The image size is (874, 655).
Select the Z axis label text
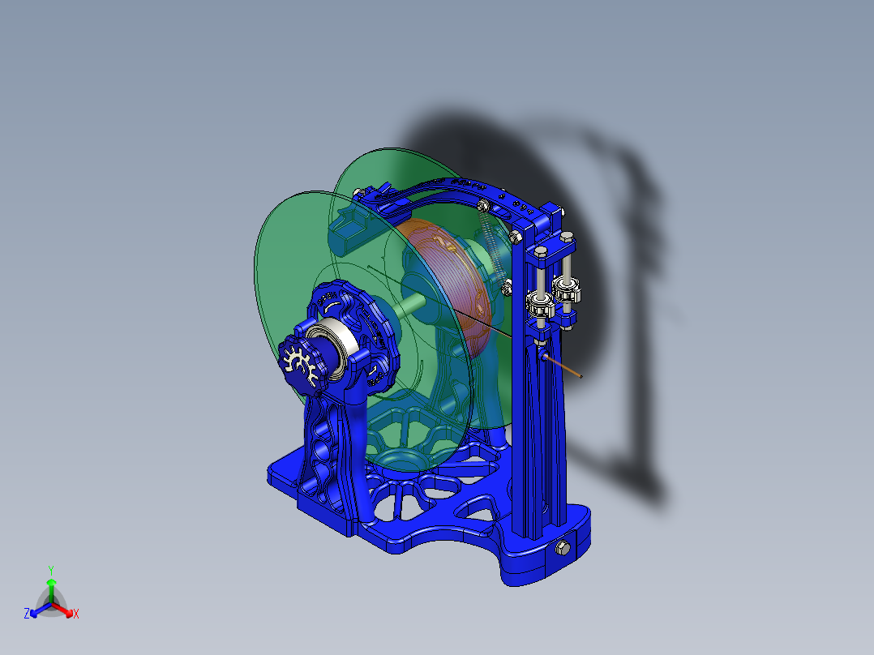click(27, 612)
